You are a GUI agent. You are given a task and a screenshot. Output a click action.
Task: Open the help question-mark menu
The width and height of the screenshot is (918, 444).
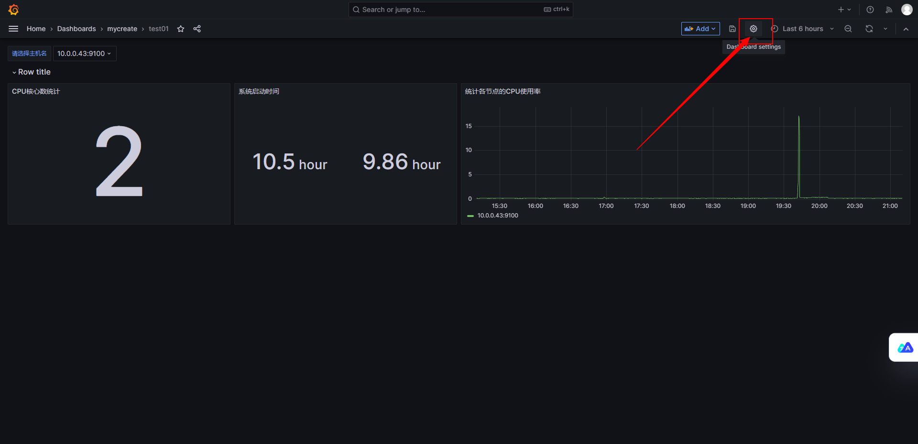coord(870,10)
